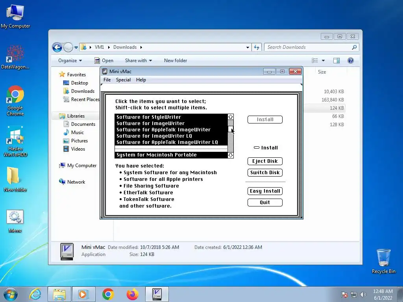Click the Switch Disk button
403x302 pixels.
tap(265, 172)
